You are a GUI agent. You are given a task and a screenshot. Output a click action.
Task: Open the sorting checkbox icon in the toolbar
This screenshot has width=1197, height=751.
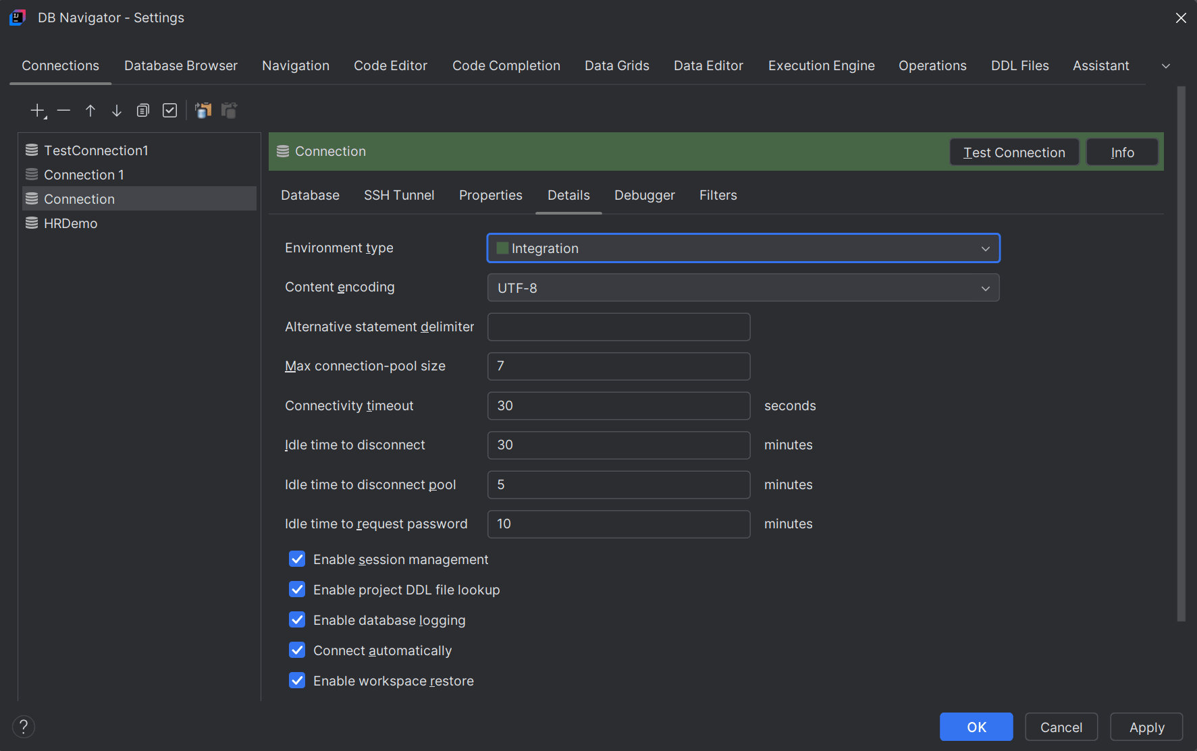point(169,110)
